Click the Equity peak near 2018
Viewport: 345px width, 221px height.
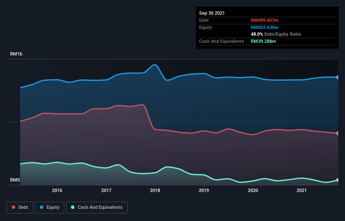[x=155, y=65]
